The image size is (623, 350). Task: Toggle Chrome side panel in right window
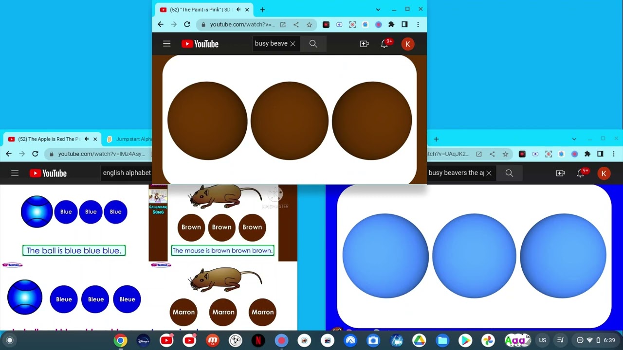coord(601,154)
